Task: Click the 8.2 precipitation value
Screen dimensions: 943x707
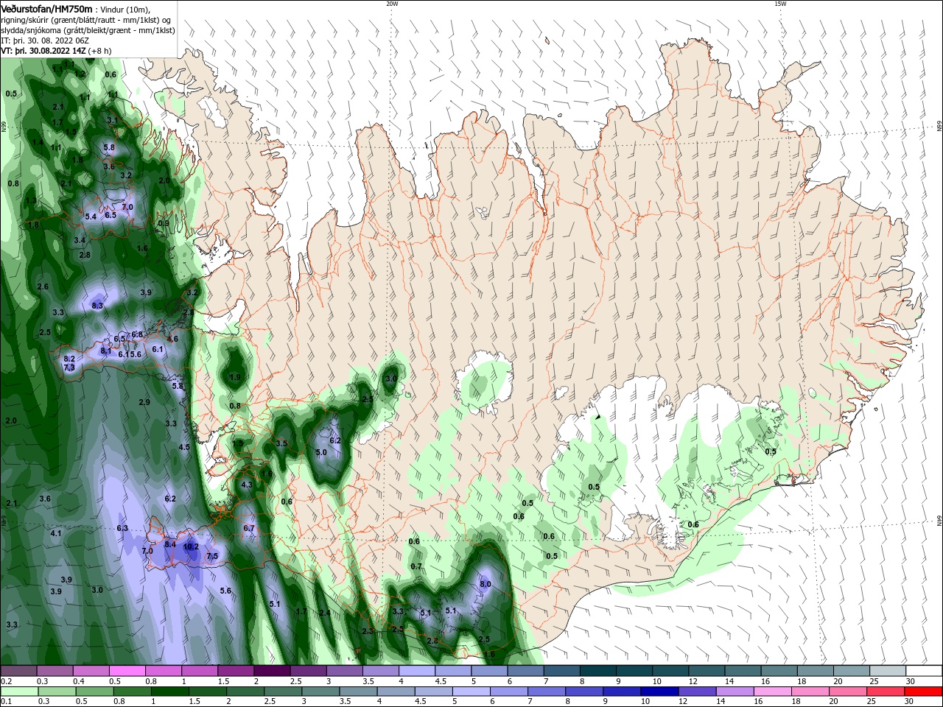Action: [69, 359]
